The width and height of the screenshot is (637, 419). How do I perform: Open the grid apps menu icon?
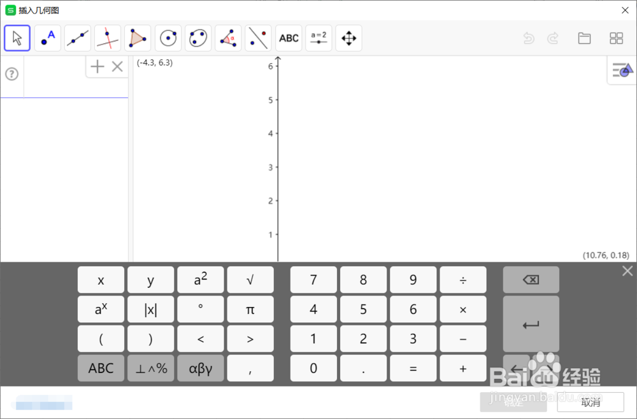(x=616, y=39)
